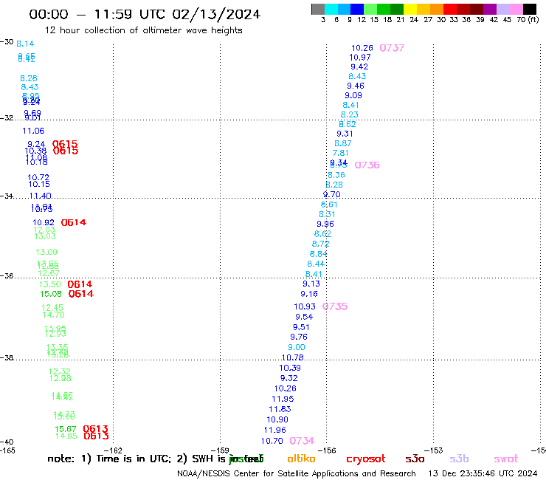
Task: Click the 'altika' satellite legend label
Action: 301,459
